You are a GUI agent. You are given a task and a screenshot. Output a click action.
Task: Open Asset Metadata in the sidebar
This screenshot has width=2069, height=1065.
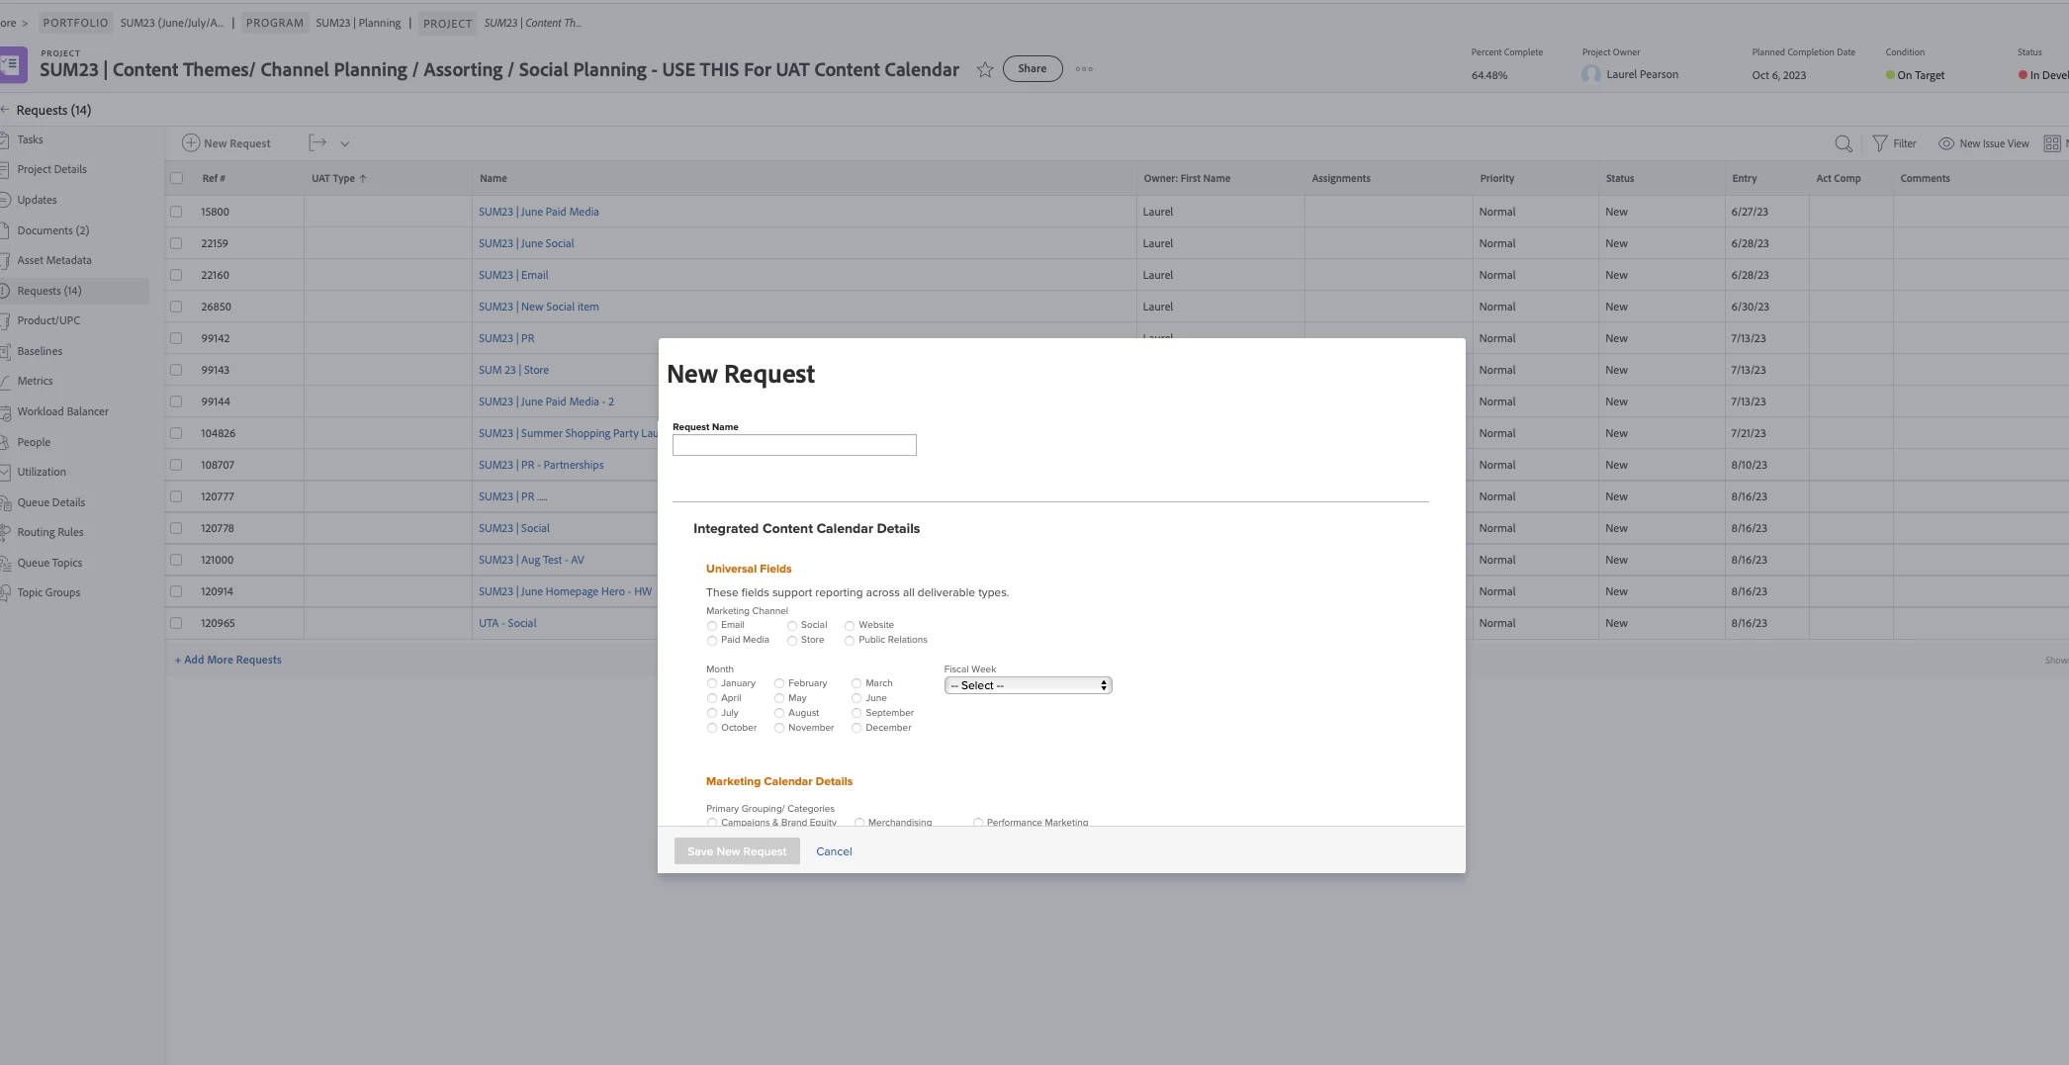pyautogui.click(x=53, y=260)
